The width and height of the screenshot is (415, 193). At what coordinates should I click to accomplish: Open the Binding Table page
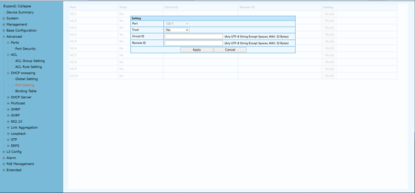(25, 91)
